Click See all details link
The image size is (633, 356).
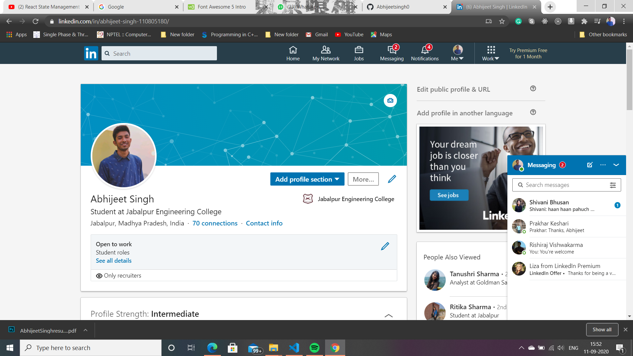(x=114, y=261)
